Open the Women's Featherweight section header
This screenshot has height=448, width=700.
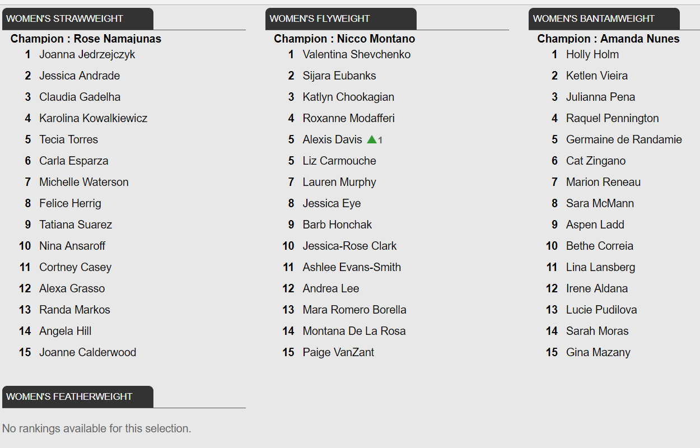coord(78,396)
